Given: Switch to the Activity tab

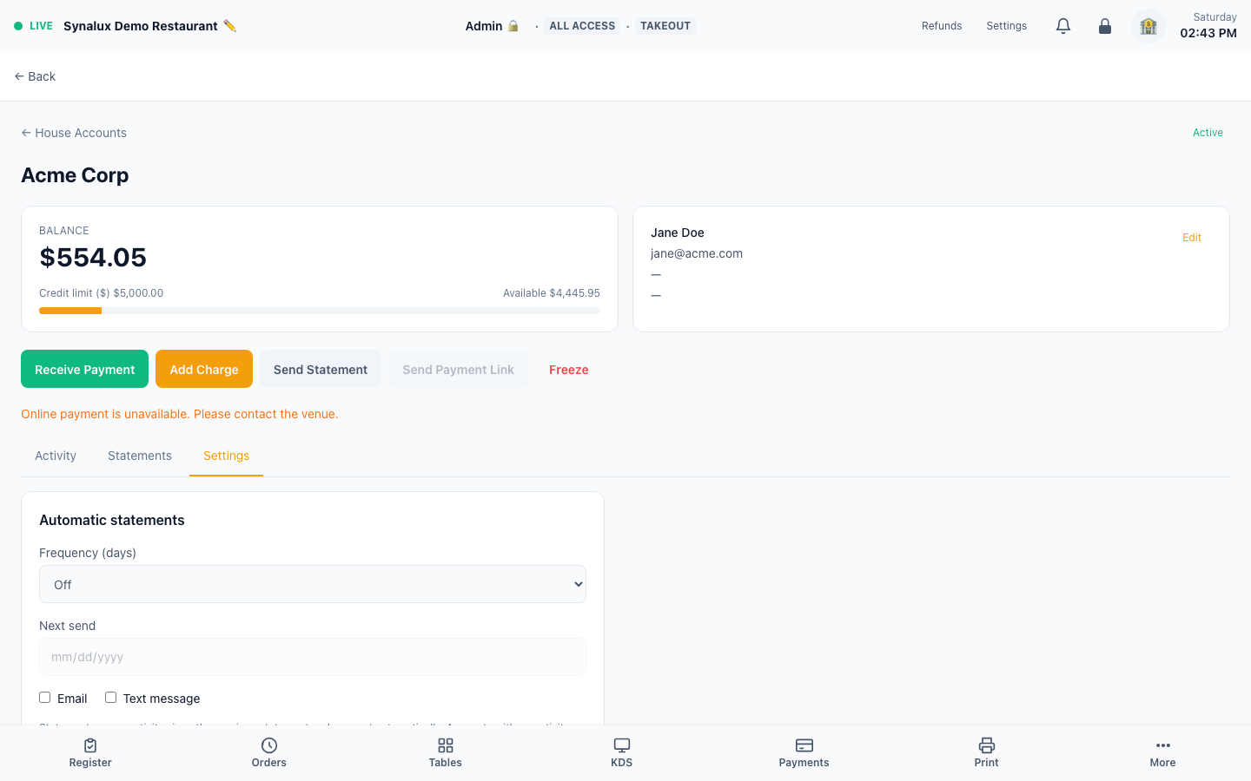Looking at the screenshot, I should [x=56, y=456].
